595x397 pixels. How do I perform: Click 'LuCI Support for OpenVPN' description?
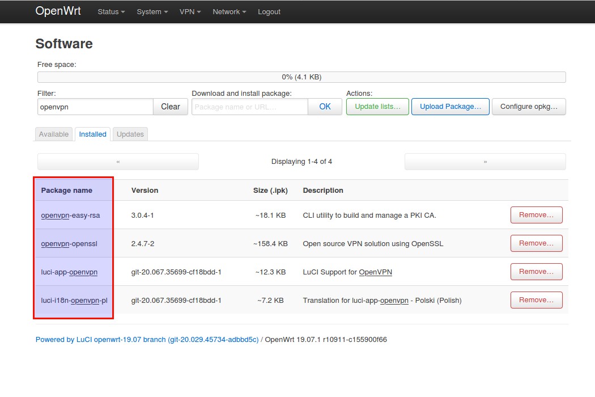click(x=347, y=272)
